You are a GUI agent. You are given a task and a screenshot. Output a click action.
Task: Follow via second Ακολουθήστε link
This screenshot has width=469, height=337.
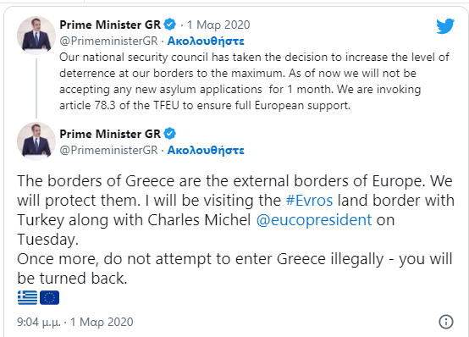pyautogui.click(x=206, y=150)
